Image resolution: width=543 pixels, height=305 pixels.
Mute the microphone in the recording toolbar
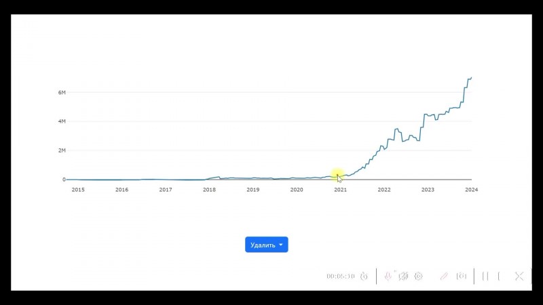point(388,276)
